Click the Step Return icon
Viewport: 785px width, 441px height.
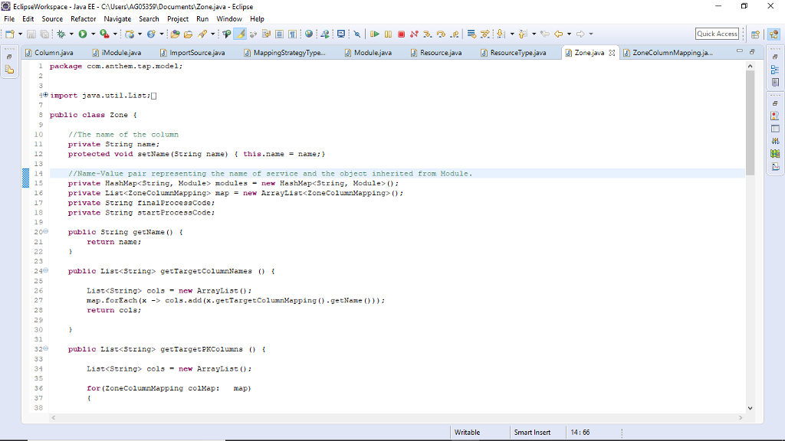coord(454,34)
